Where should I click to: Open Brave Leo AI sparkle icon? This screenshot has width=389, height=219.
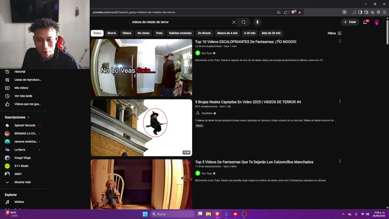coord(372,12)
